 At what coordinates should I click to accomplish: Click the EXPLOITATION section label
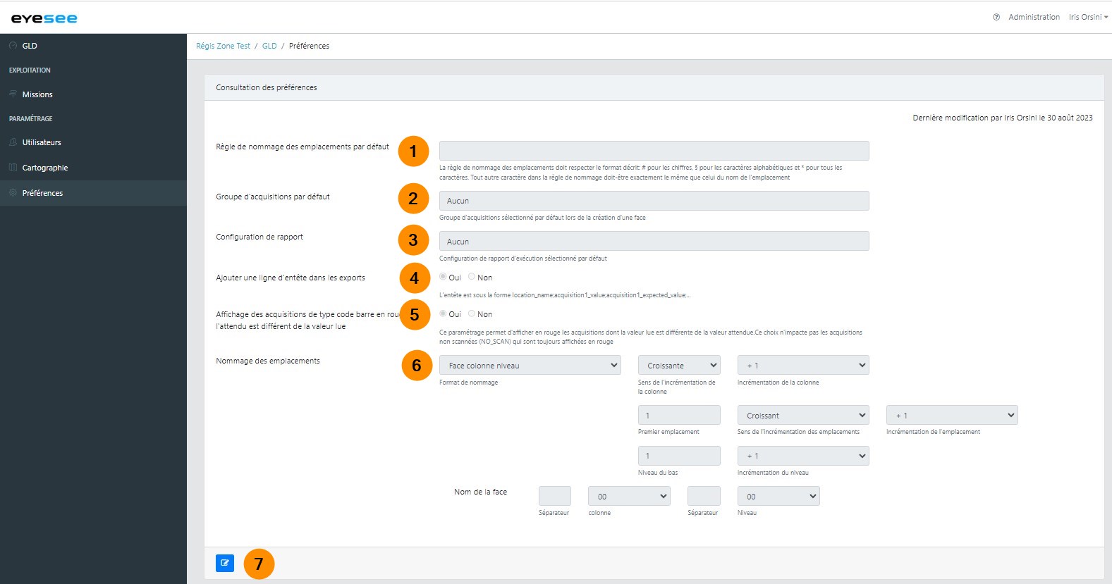(30, 70)
